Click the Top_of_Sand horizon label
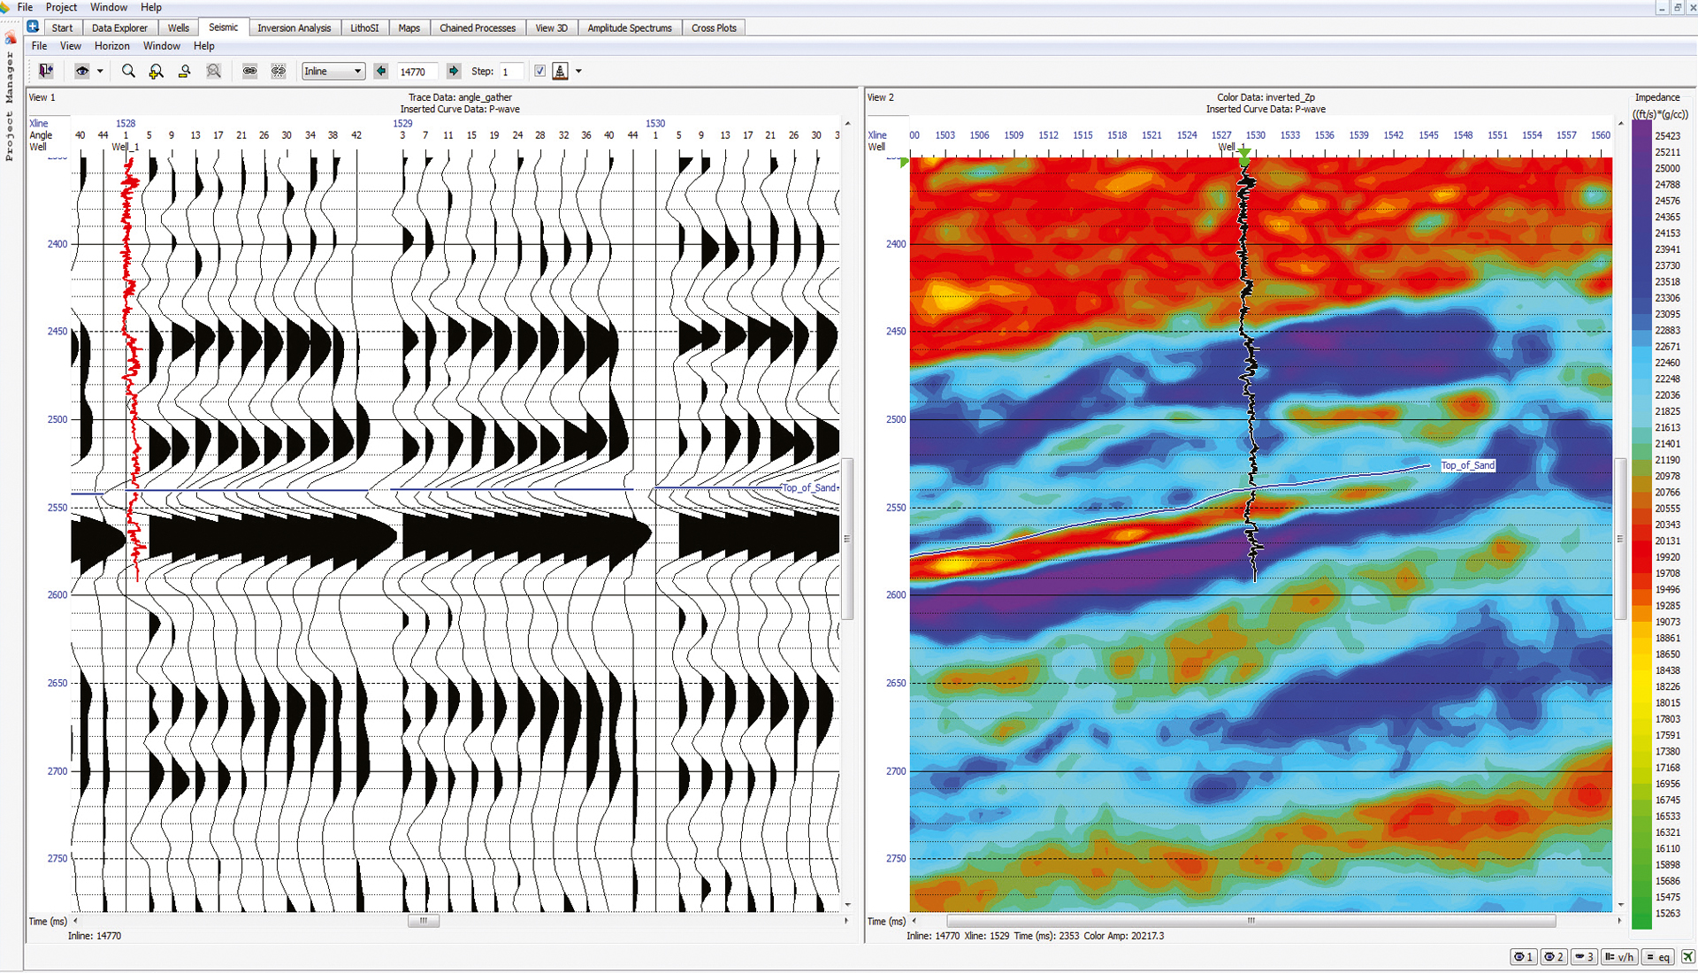This screenshot has height=973, width=1698. pos(1468,465)
